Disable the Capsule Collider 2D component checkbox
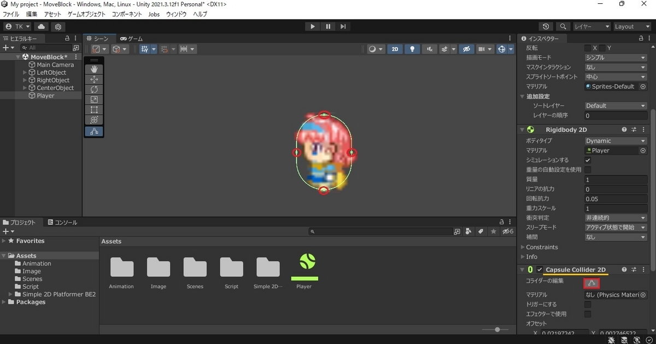The image size is (656, 344). [x=540, y=270]
